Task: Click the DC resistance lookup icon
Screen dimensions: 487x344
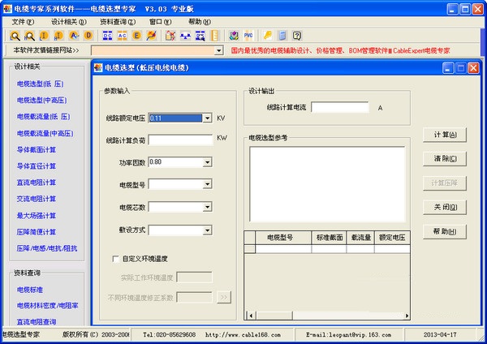Action: [x=200, y=36]
